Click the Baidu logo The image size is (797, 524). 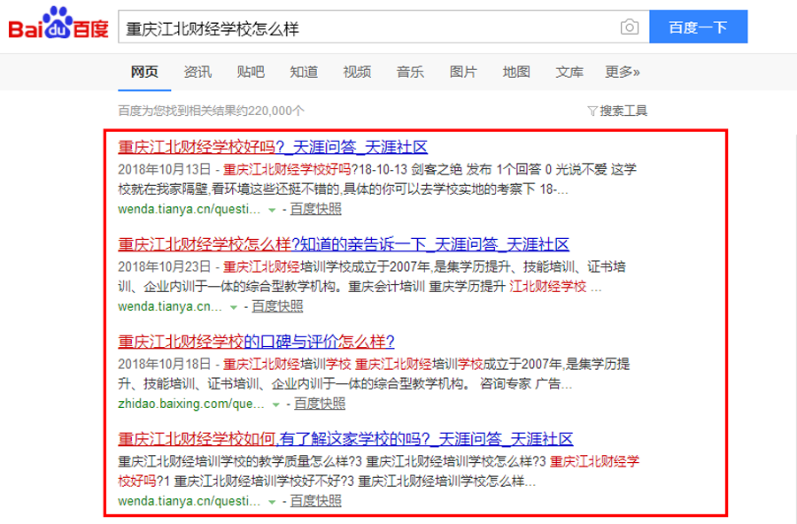(x=58, y=23)
